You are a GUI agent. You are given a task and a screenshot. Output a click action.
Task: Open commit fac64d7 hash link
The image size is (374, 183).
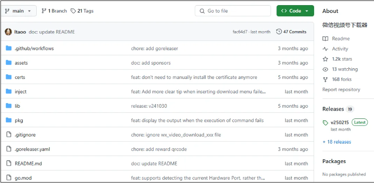point(240,32)
